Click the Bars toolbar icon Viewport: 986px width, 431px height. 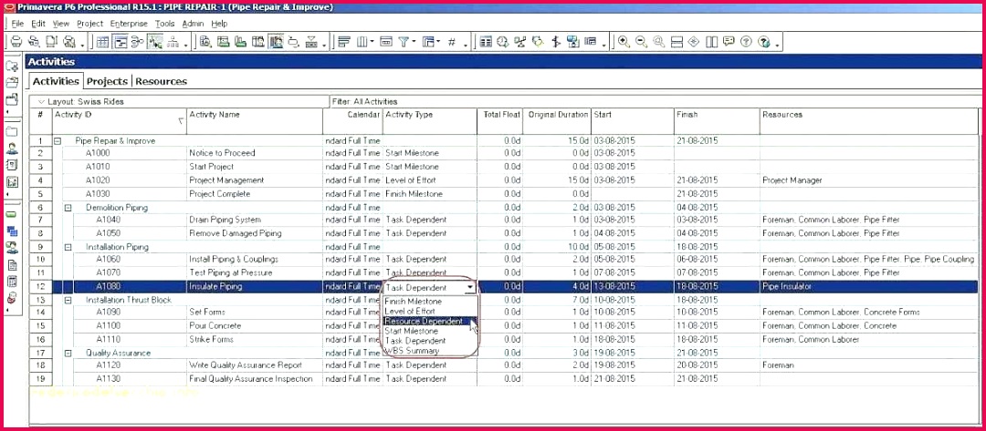344,42
